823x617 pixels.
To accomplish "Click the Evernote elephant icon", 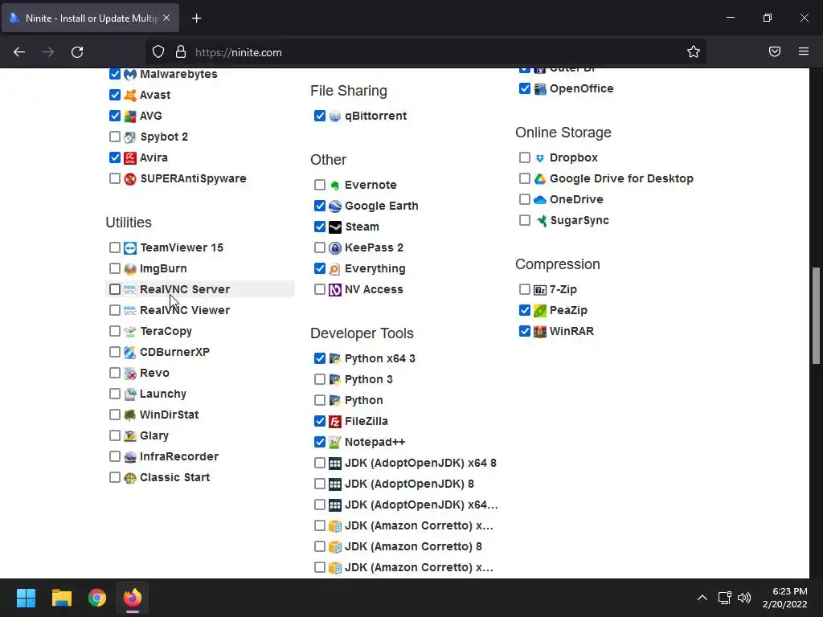I will 335,186.
